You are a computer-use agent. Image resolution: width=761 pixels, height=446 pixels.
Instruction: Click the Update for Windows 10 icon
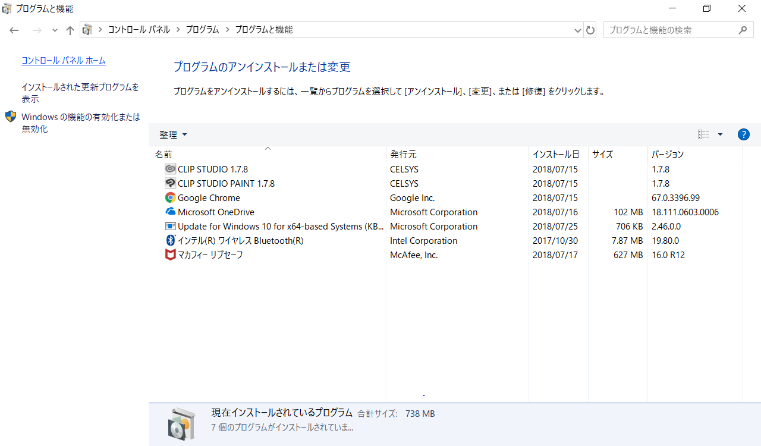[x=170, y=227]
